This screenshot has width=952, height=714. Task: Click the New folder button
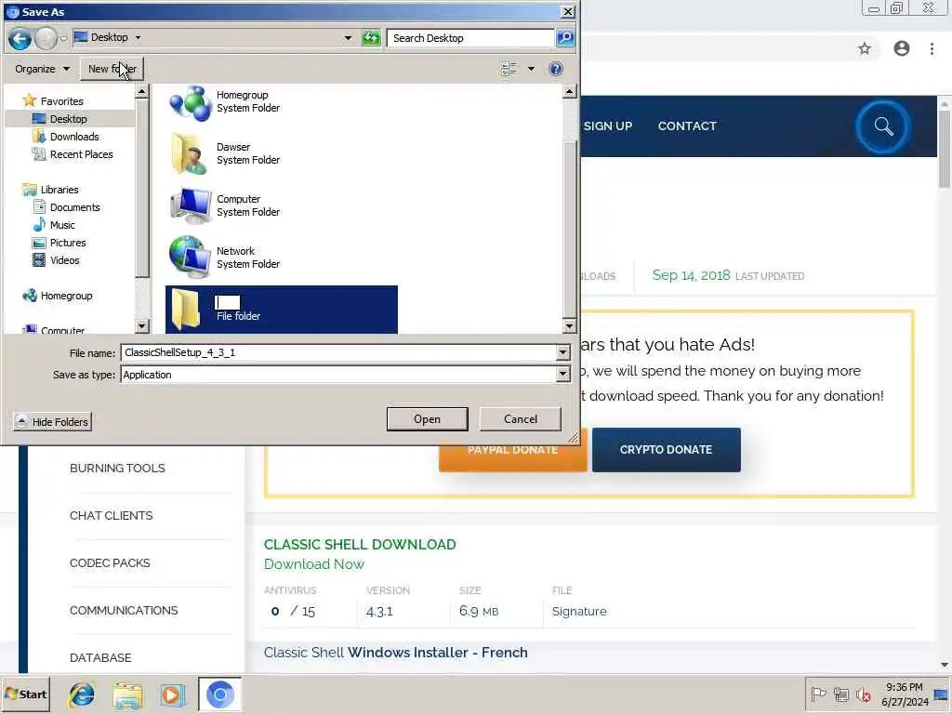112,69
